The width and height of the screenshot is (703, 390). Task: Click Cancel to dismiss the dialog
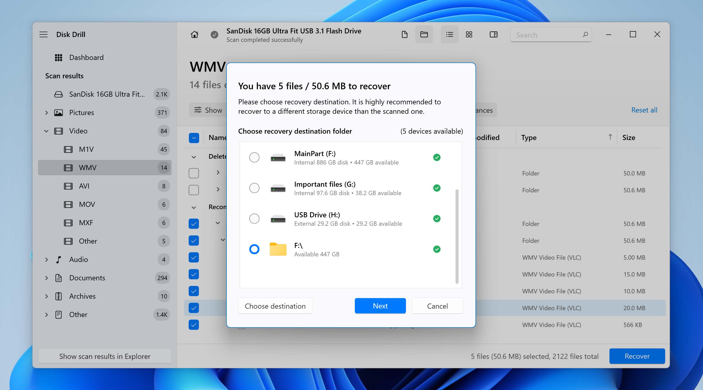tap(437, 306)
